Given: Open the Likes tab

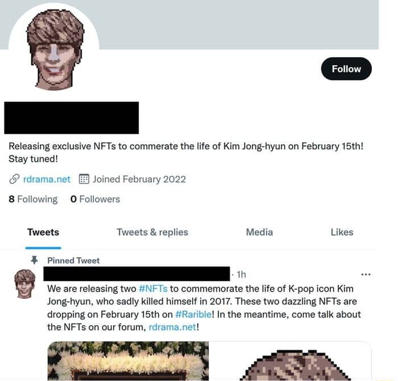Looking at the screenshot, I should pos(342,232).
